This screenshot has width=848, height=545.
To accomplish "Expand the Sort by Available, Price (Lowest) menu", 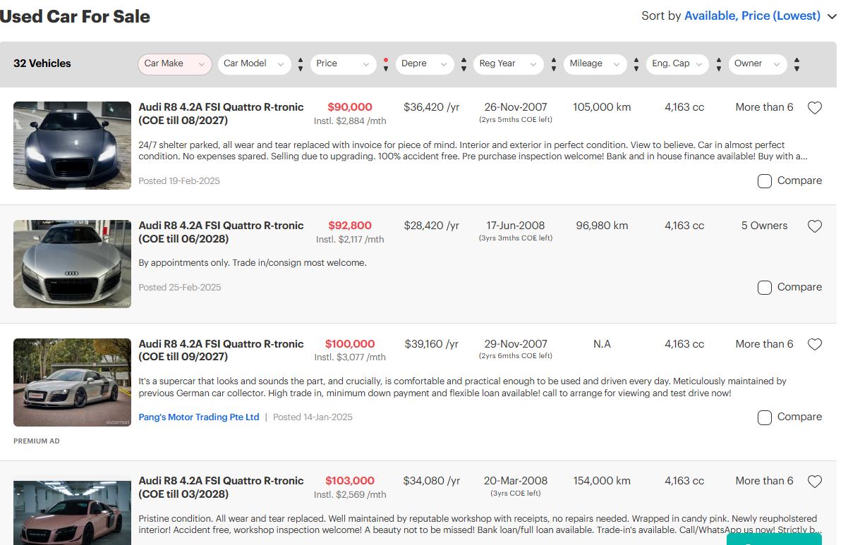I will pos(739,16).
